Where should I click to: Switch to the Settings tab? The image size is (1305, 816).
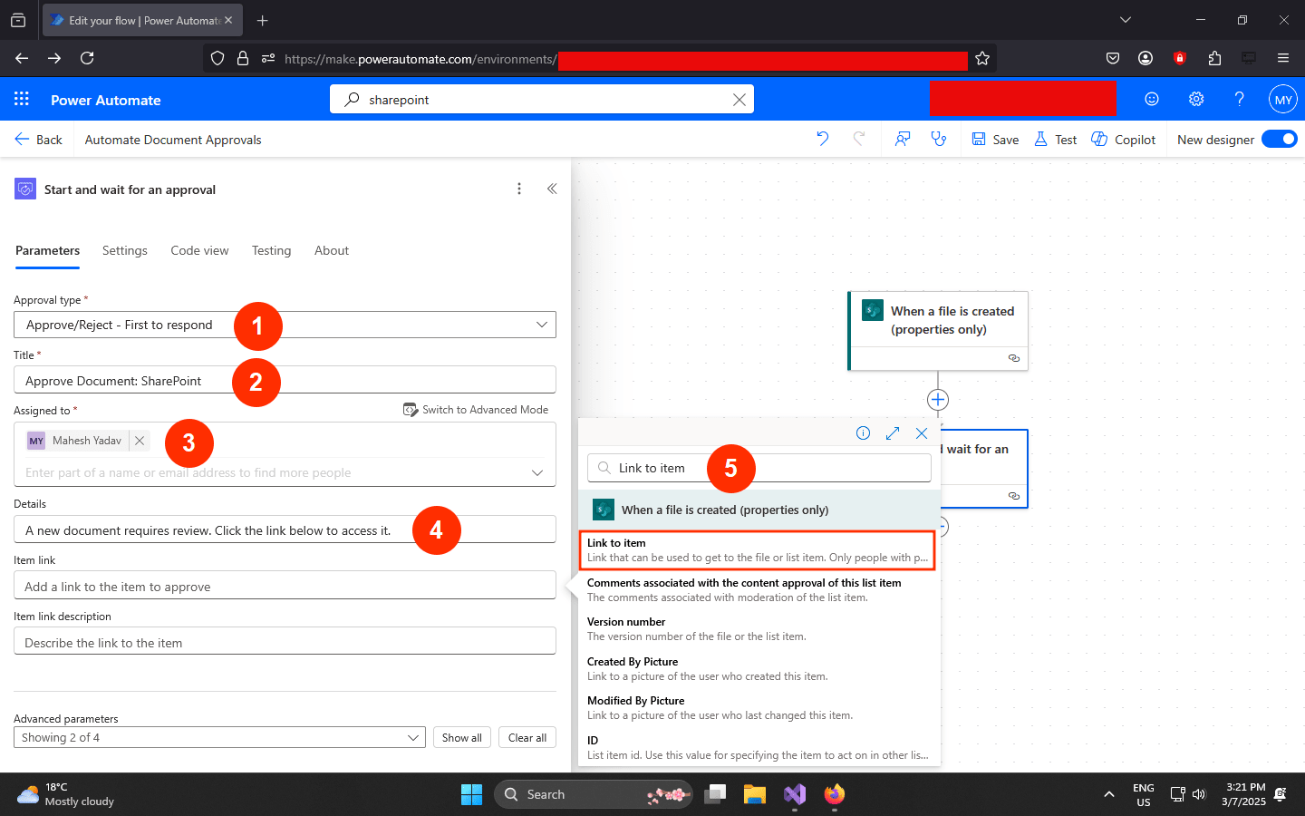(125, 251)
